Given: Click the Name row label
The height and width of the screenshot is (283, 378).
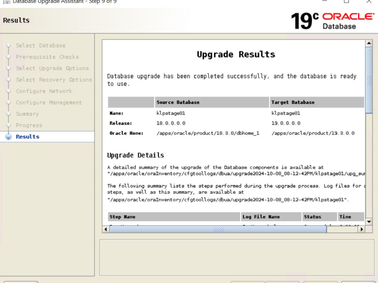Looking at the screenshot, I should pyautogui.click(x=116, y=113).
